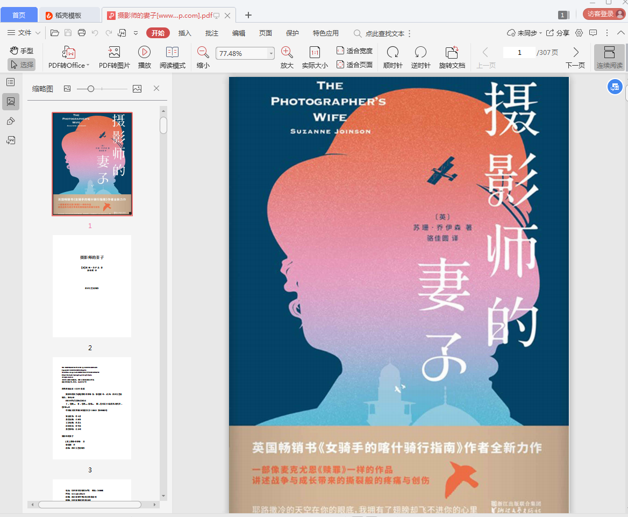Open a new tab
The height and width of the screenshot is (517, 628).
coord(248,15)
